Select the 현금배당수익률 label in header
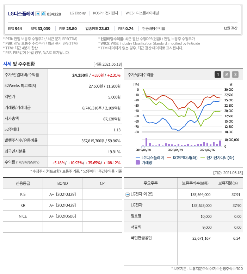247x274 pixels. point(154,29)
